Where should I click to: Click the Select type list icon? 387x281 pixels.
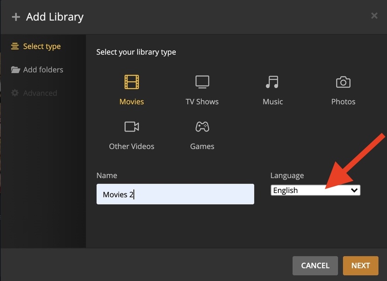tap(15, 46)
